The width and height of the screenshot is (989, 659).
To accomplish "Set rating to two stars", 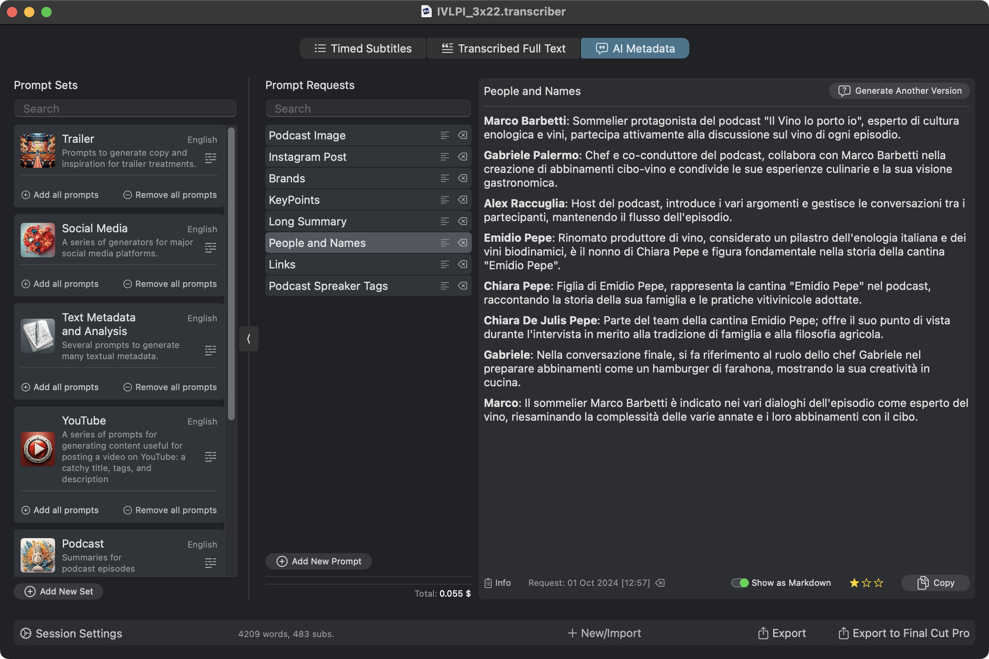I will [866, 583].
